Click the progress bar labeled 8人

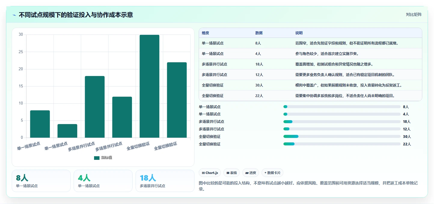click(x=342, y=107)
